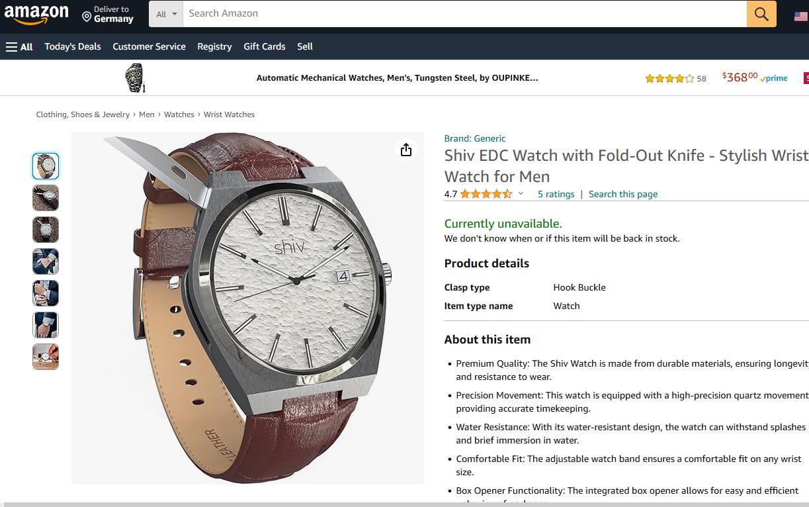Screen dimensions: 809x507
Task: Click the US flag language icon
Action: coord(800,16)
